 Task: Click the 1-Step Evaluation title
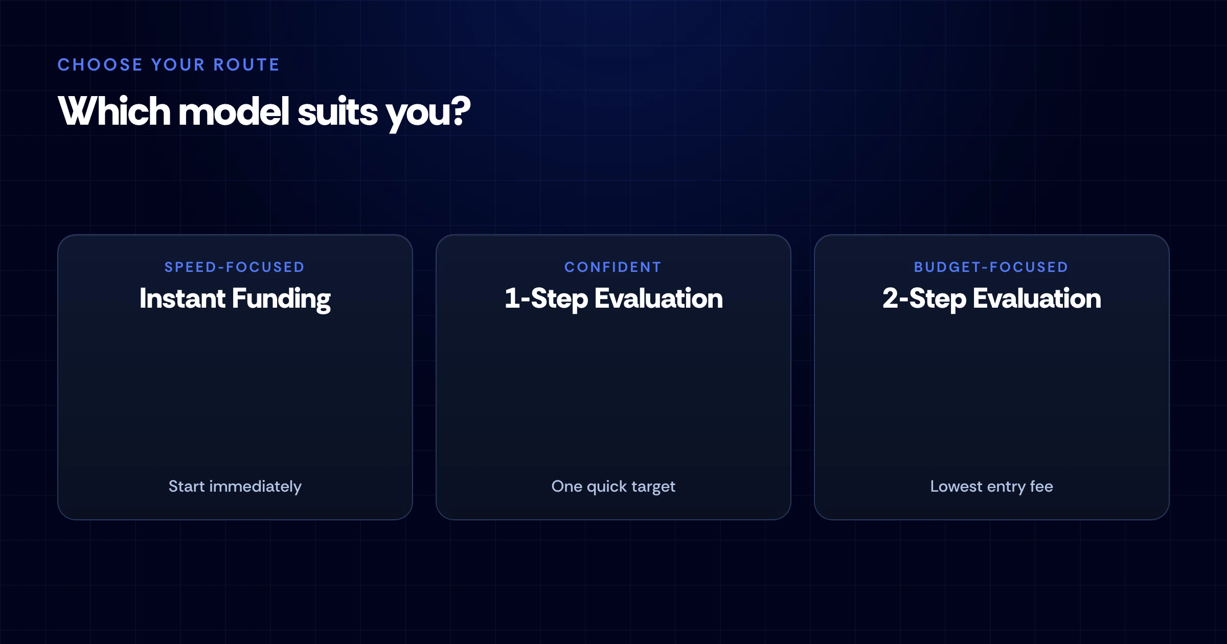(613, 299)
